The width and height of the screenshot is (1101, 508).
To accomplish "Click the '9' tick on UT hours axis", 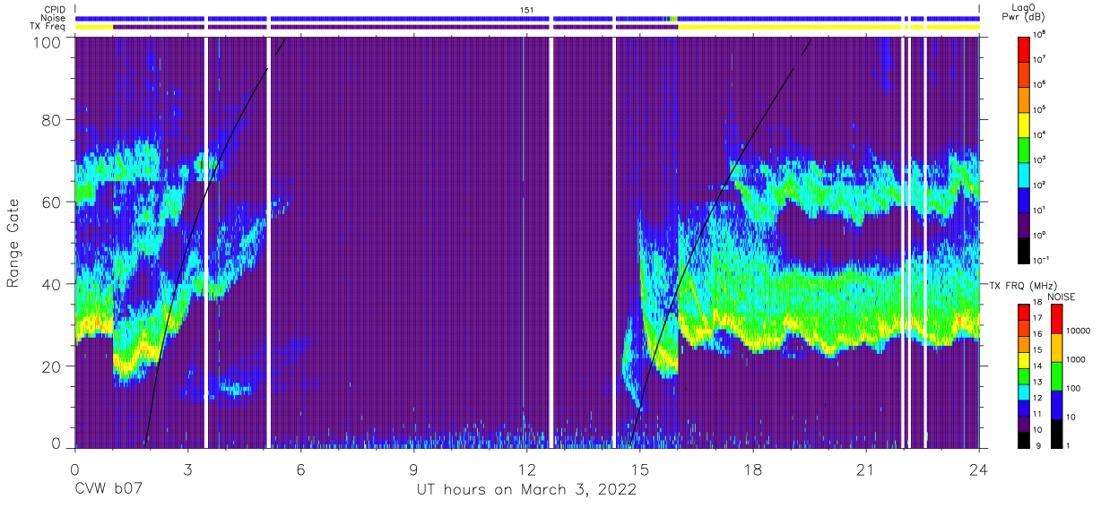I will pyautogui.click(x=413, y=469).
